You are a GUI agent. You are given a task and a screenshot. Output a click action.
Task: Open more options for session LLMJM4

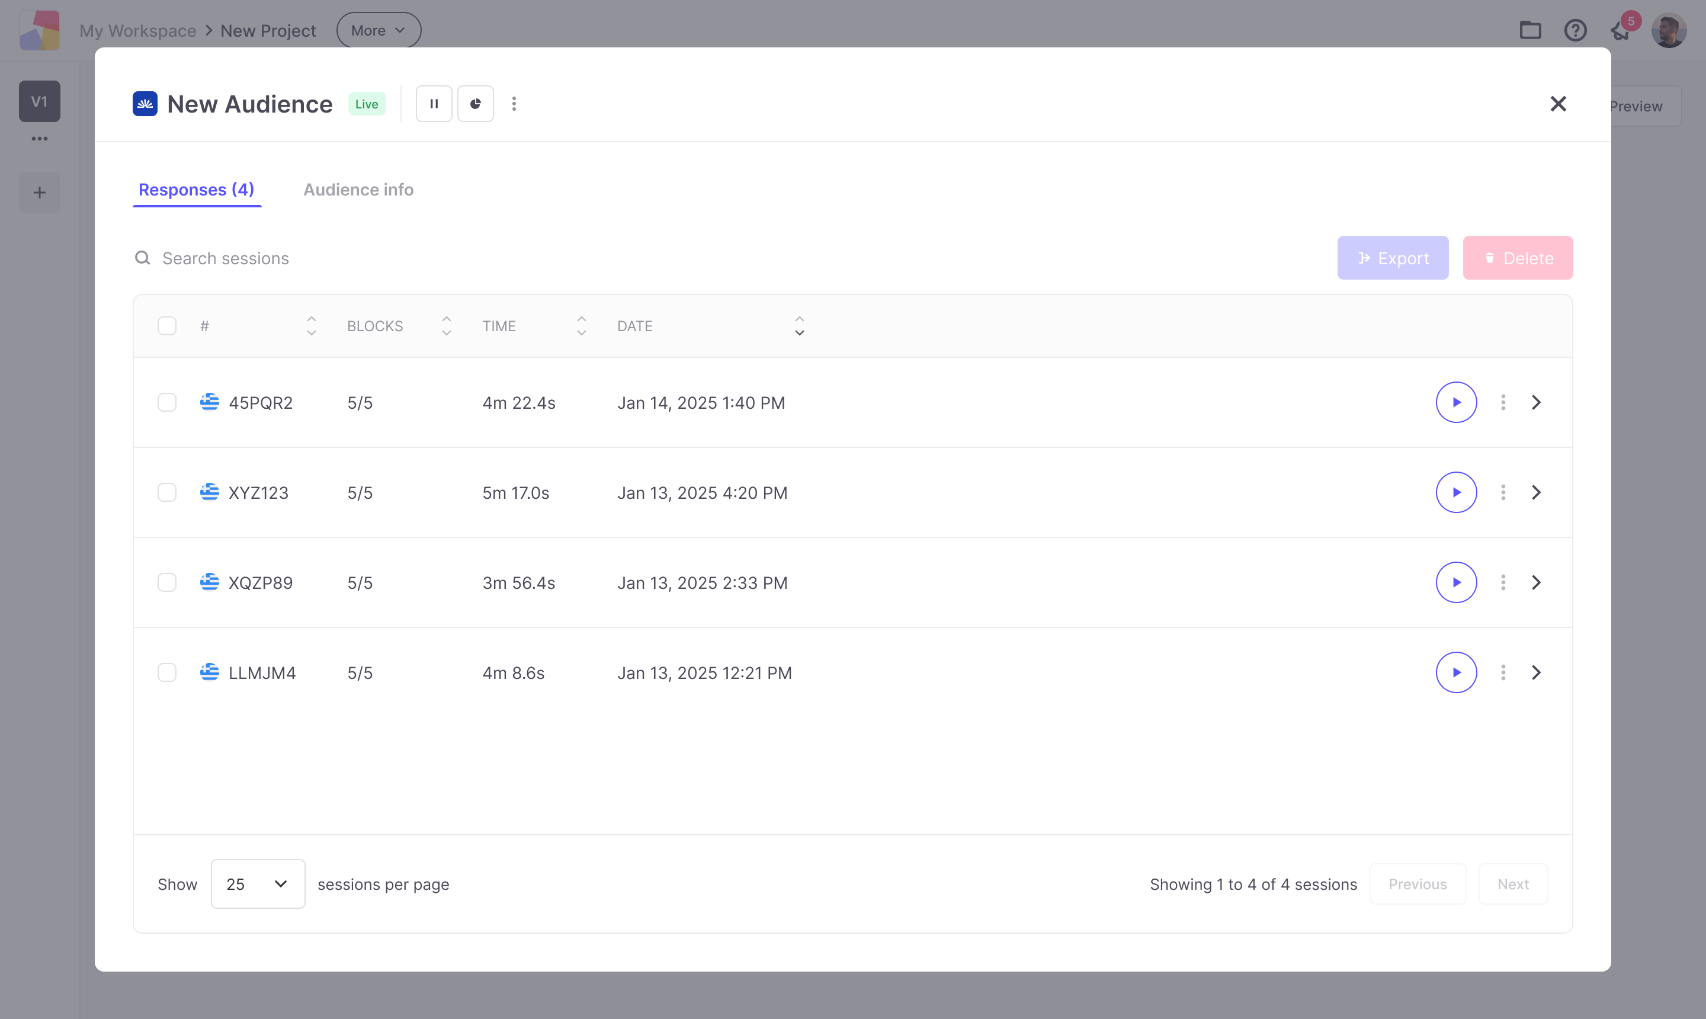coord(1503,672)
